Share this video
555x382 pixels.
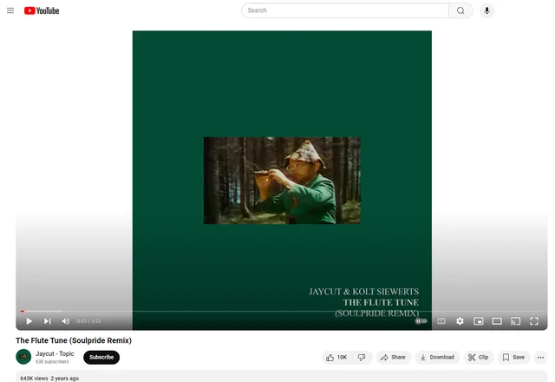pos(393,357)
